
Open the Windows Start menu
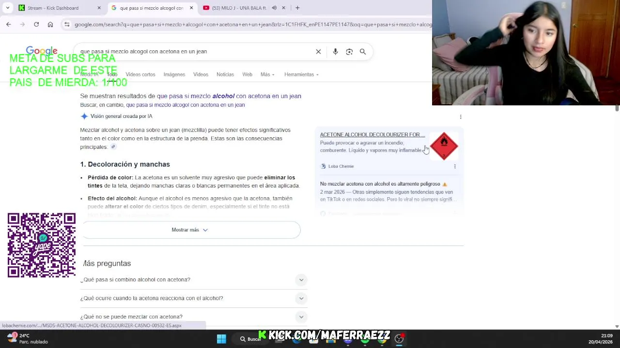(221, 339)
